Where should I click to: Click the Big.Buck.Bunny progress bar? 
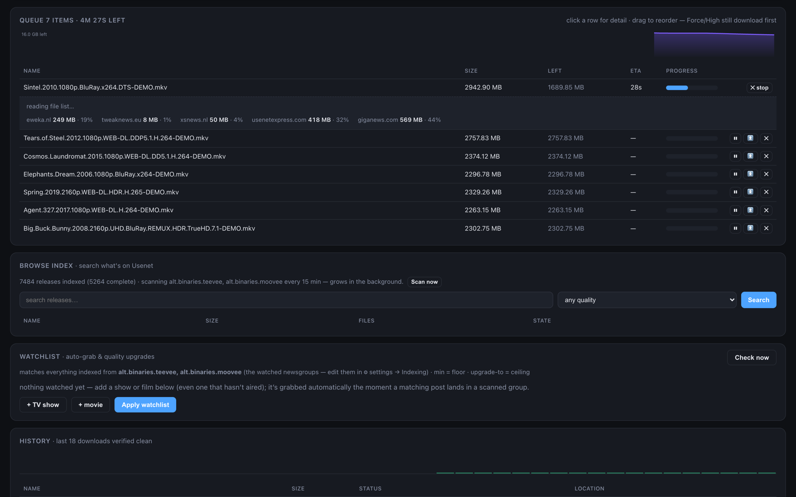pos(692,228)
